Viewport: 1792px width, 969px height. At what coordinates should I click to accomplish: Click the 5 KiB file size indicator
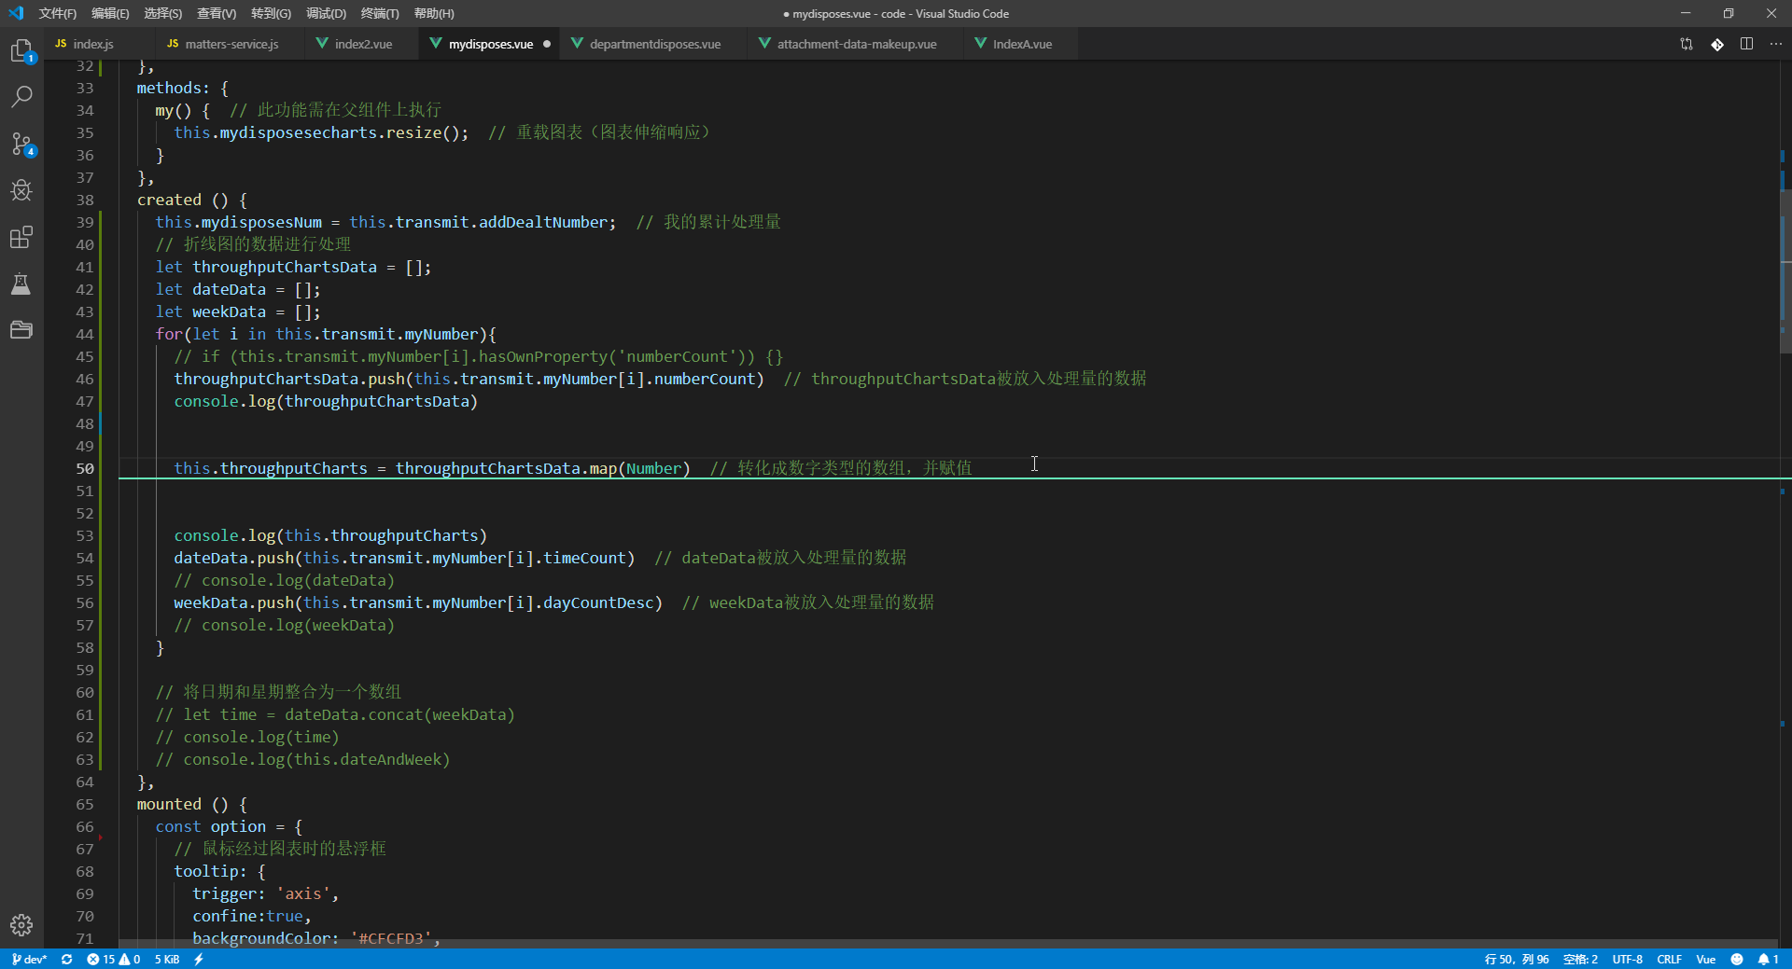pyautogui.click(x=167, y=959)
